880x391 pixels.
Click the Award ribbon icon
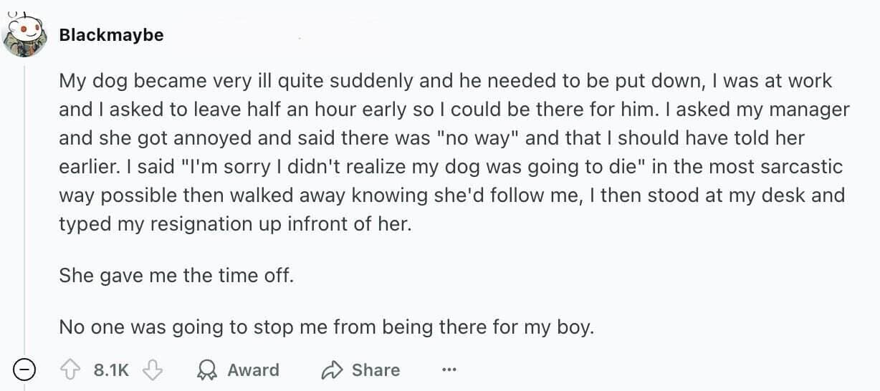click(207, 370)
